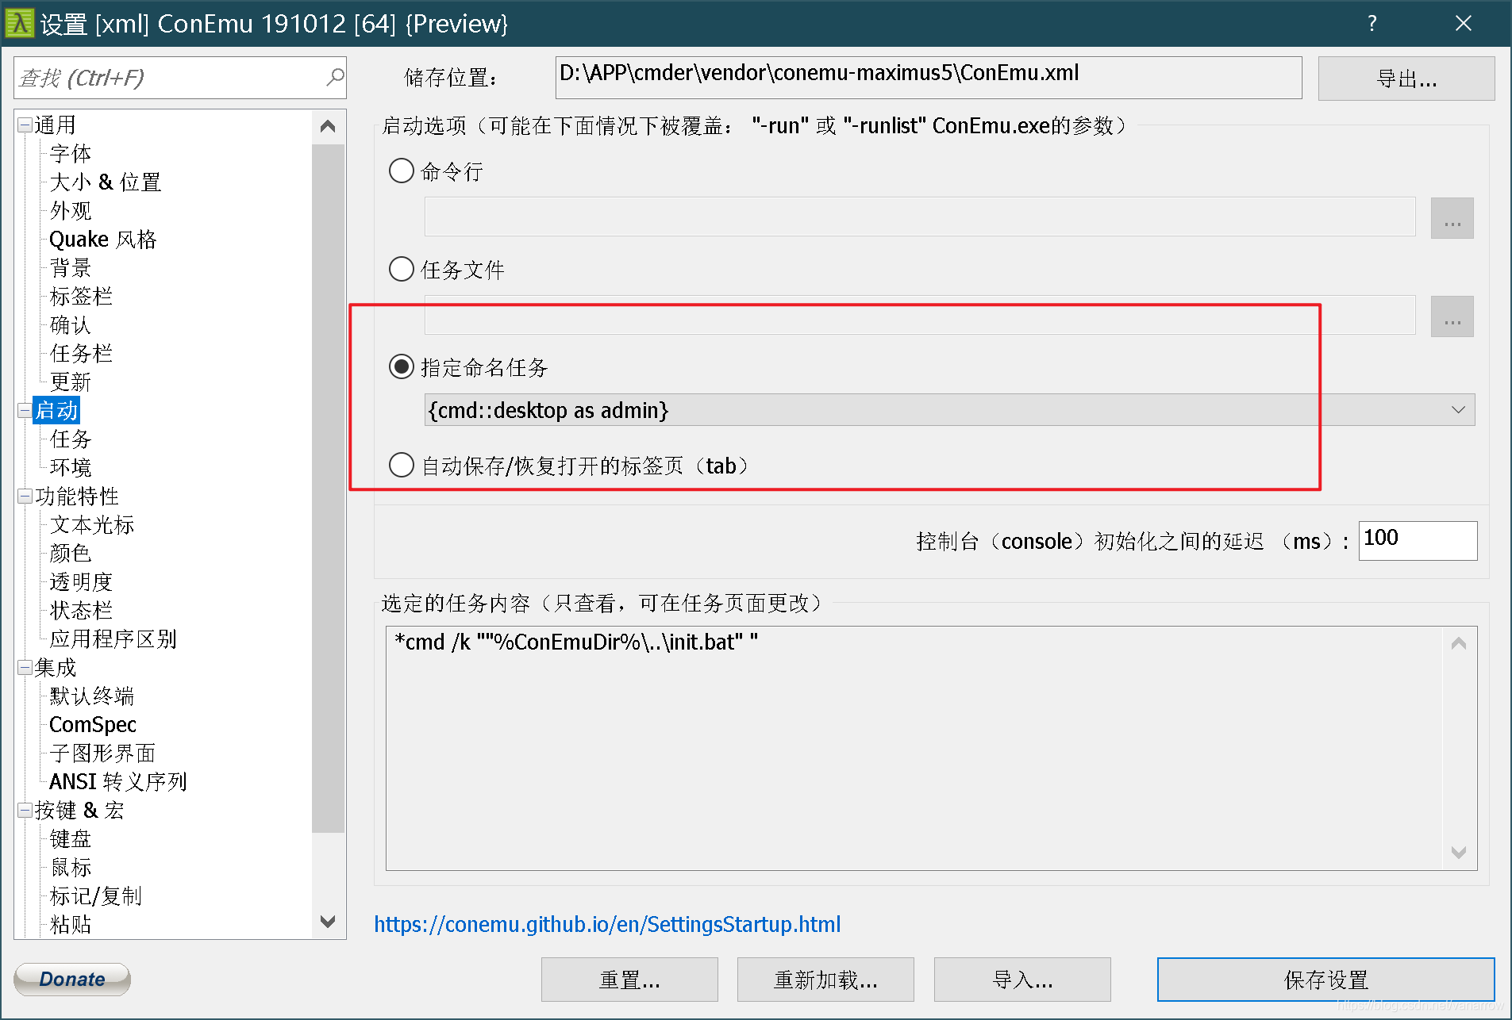Select the 指定命名任务 radio option

[402, 366]
